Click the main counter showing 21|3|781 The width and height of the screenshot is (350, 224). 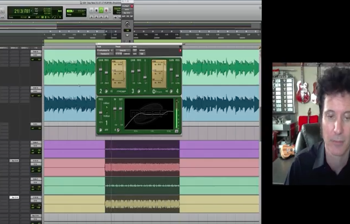click(22, 11)
